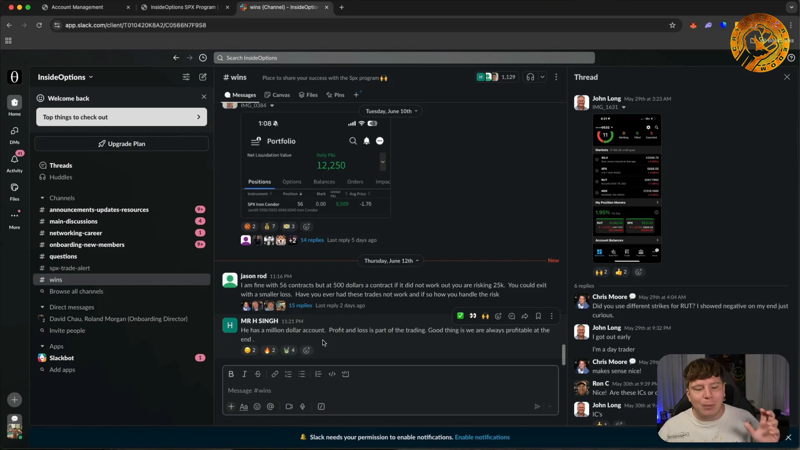Enable browser bookmark star for this page
Image resolution: width=800 pixels, height=450 pixels.
pyautogui.click(x=672, y=25)
